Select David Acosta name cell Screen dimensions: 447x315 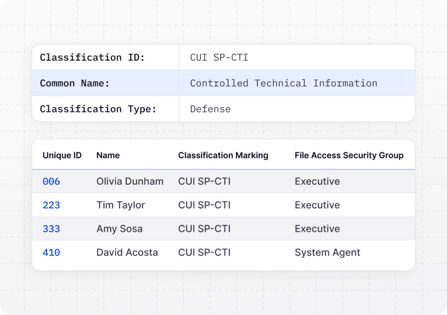pos(127,252)
